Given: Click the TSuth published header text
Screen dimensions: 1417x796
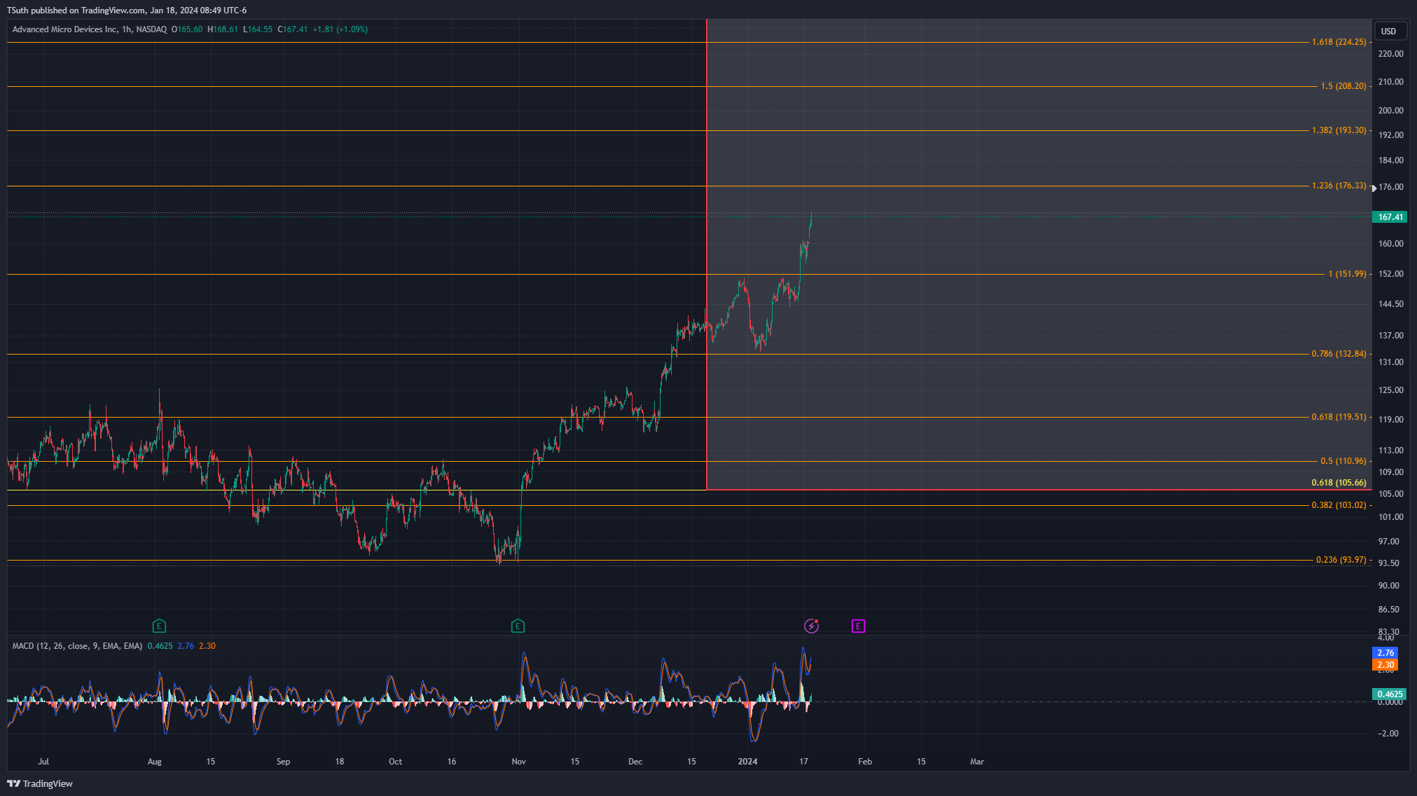Looking at the screenshot, I should pyautogui.click(x=127, y=11).
